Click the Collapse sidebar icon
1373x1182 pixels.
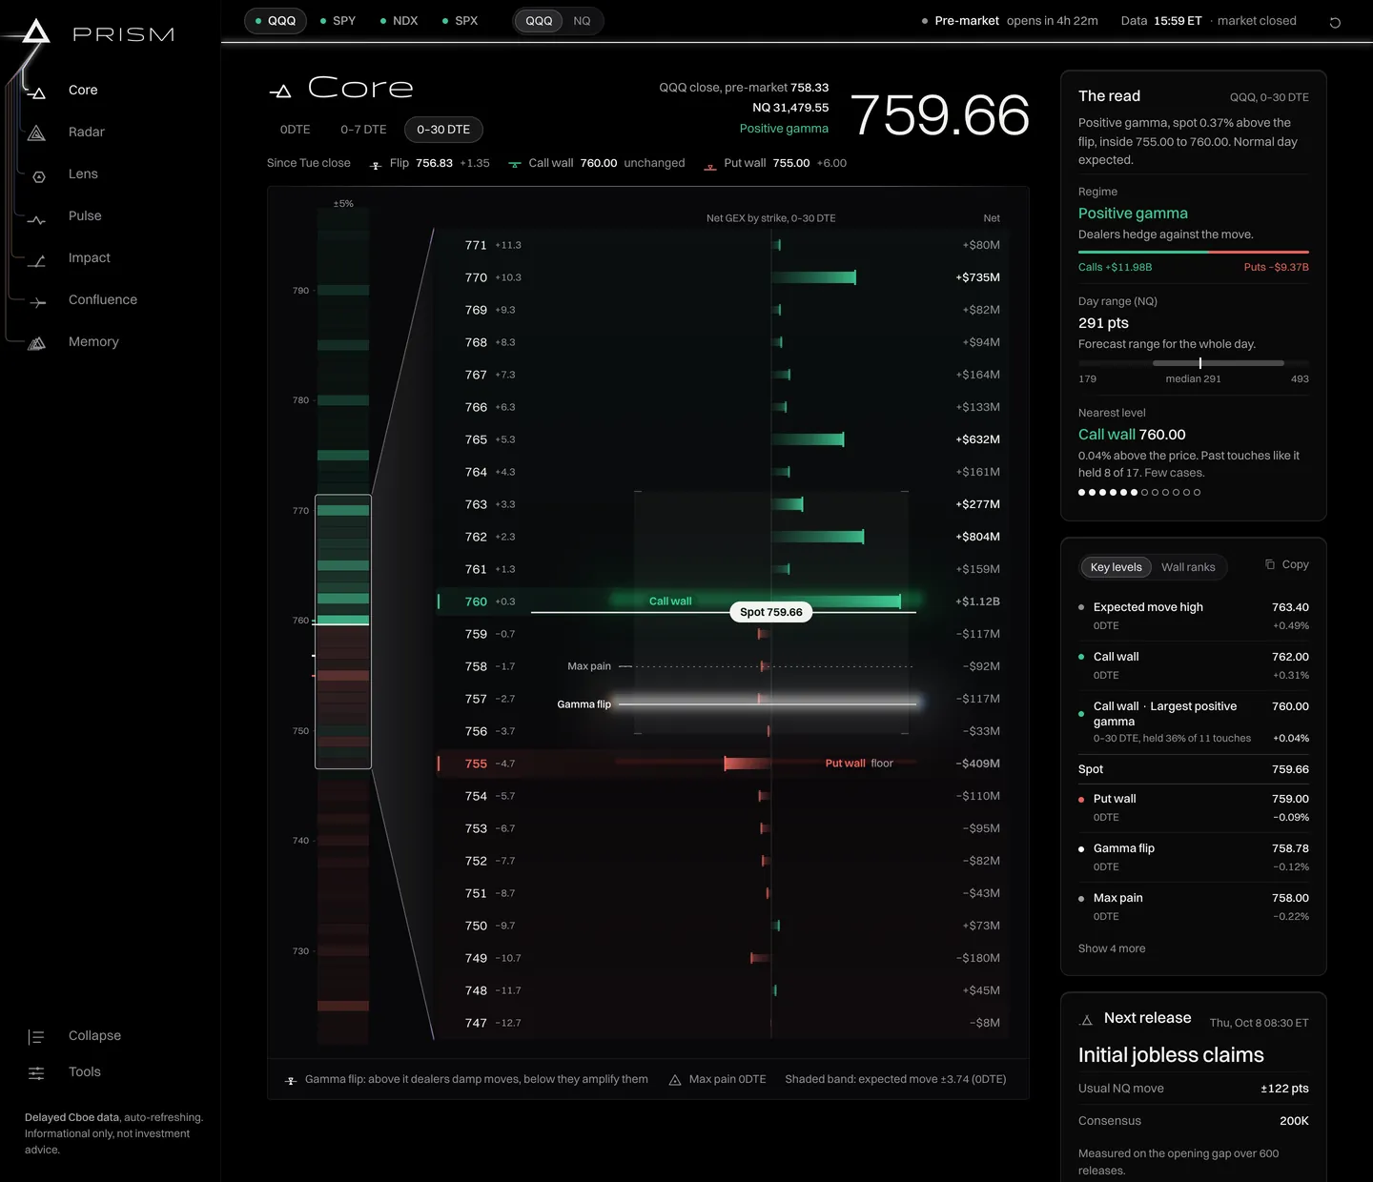click(36, 1037)
